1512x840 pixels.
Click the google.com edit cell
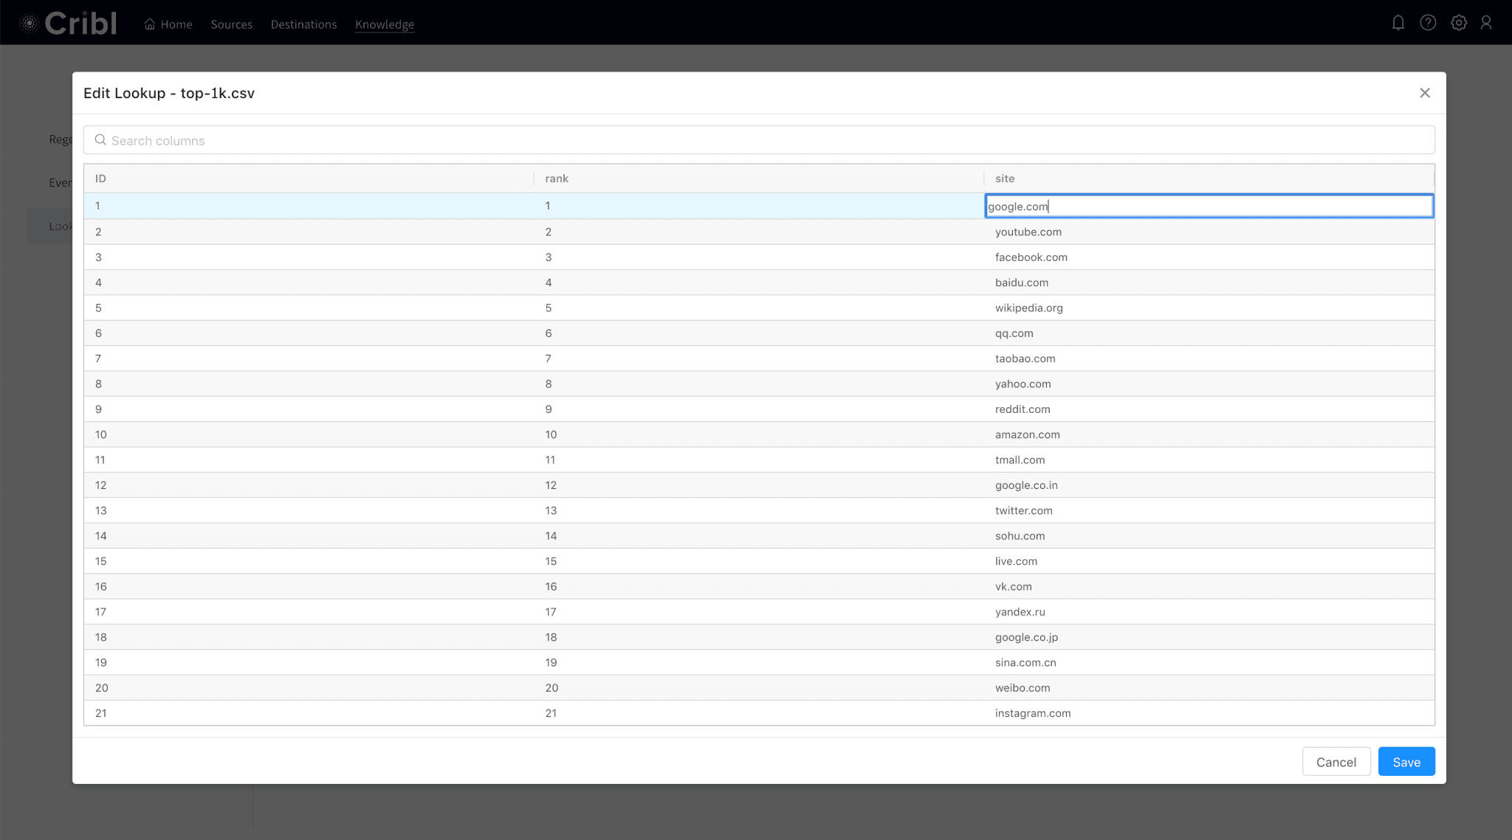pos(1209,206)
